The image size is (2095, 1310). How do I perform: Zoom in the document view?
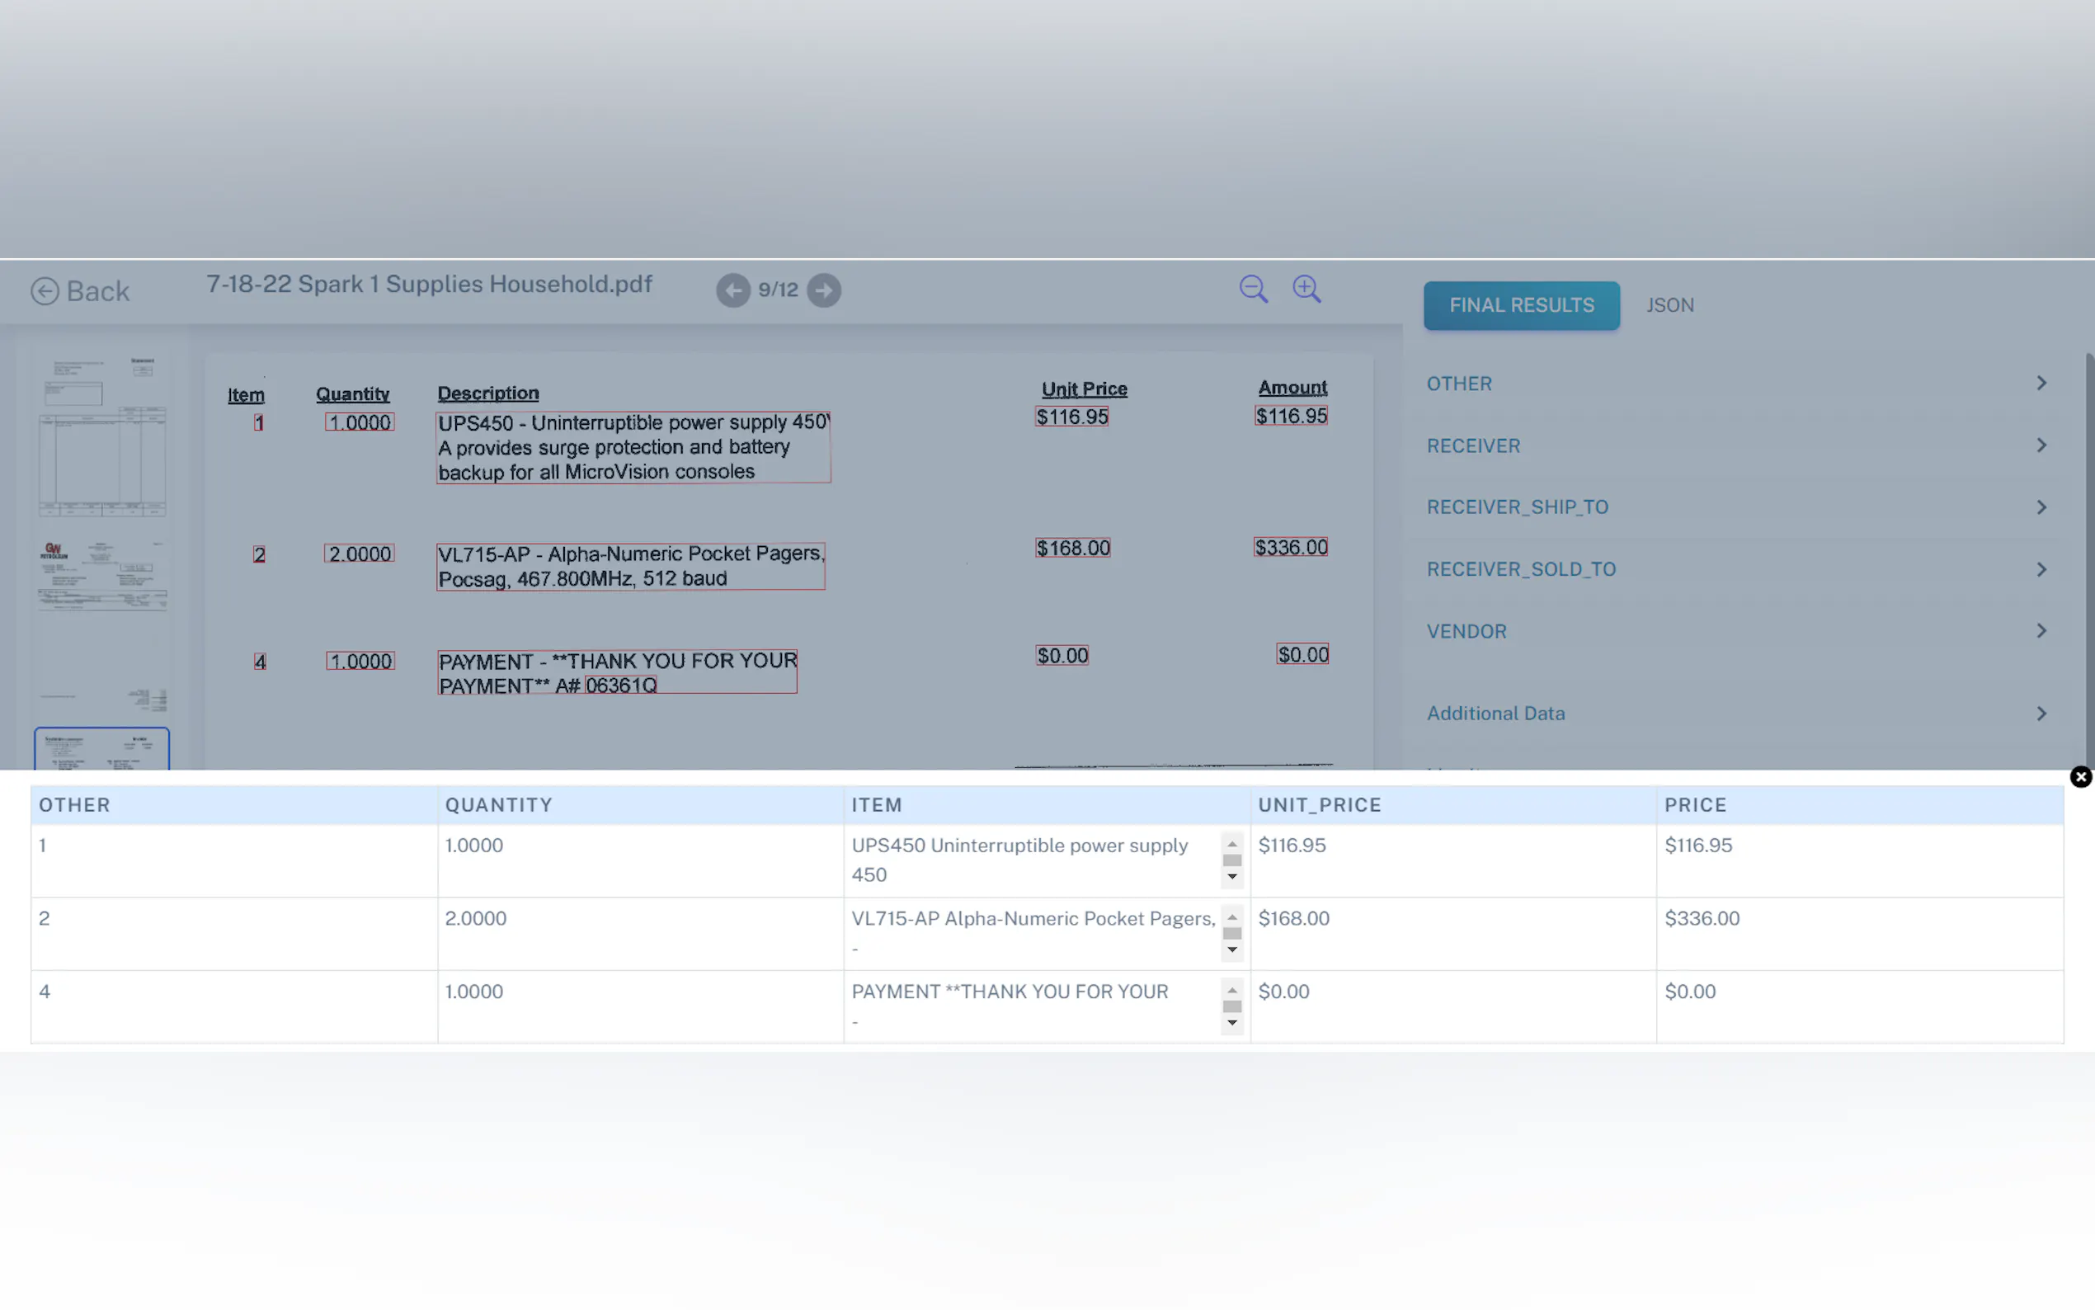[x=1306, y=290]
